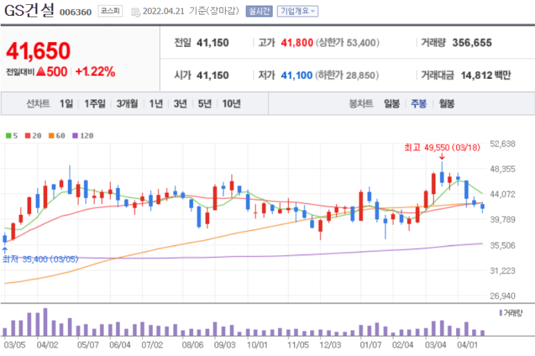The image size is (535, 356).
Task: Select the 1년 chart range
Action: (x=156, y=104)
